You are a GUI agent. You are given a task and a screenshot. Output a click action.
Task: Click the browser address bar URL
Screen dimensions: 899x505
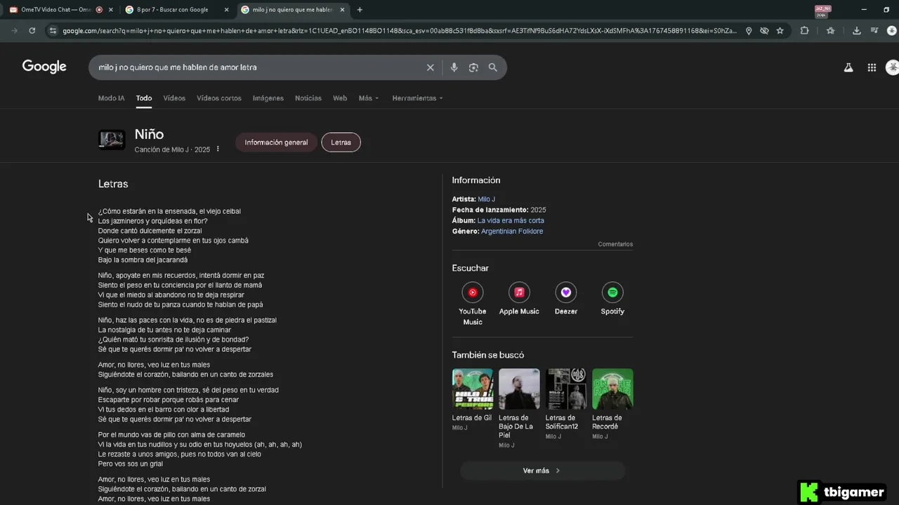(399, 31)
